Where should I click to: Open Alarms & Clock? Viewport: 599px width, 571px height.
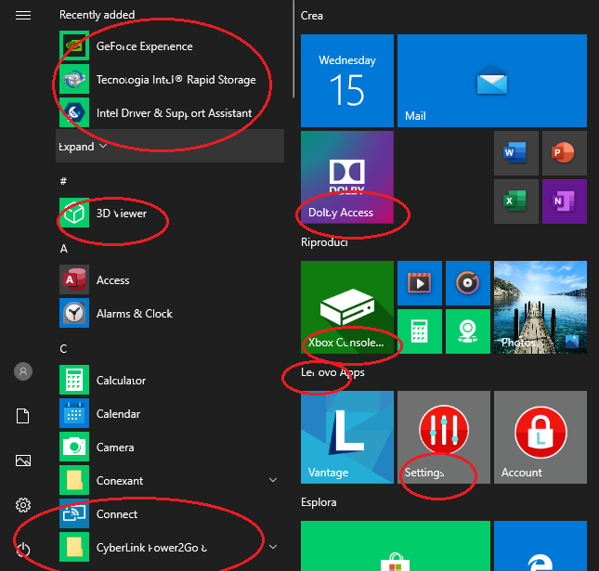pyautogui.click(x=170, y=314)
